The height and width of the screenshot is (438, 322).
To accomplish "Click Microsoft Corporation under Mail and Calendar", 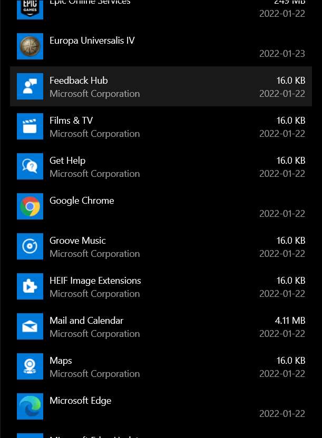I will [94, 334].
